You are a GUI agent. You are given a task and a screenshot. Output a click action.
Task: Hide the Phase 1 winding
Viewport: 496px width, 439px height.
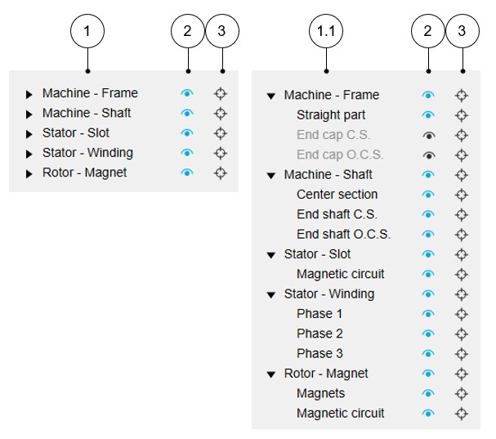pyautogui.click(x=428, y=314)
